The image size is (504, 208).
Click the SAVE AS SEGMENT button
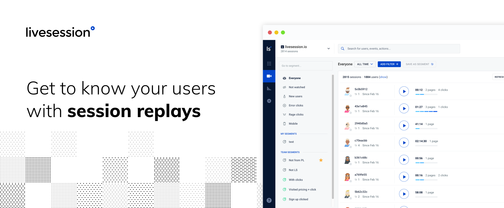point(419,64)
